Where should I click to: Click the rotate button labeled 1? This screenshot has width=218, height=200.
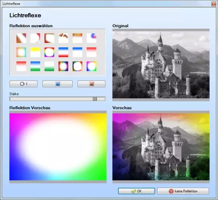(x=24, y=84)
